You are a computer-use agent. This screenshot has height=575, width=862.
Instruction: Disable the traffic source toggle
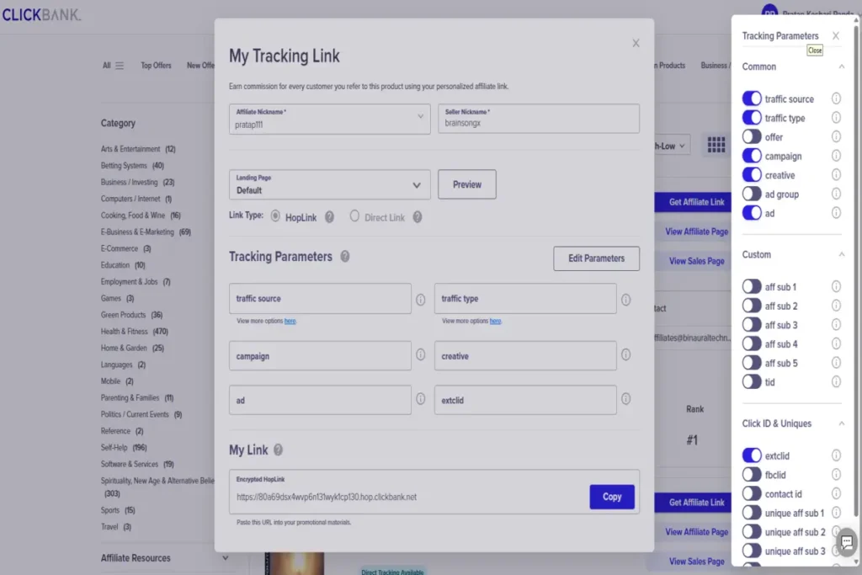(x=752, y=98)
